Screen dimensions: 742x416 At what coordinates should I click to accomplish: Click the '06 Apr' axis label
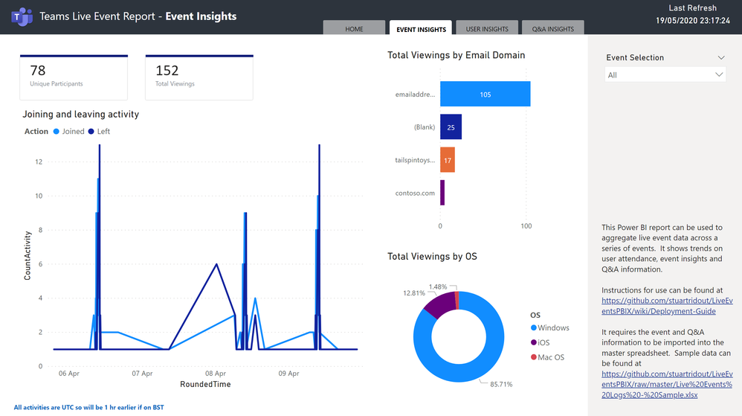pos(69,374)
